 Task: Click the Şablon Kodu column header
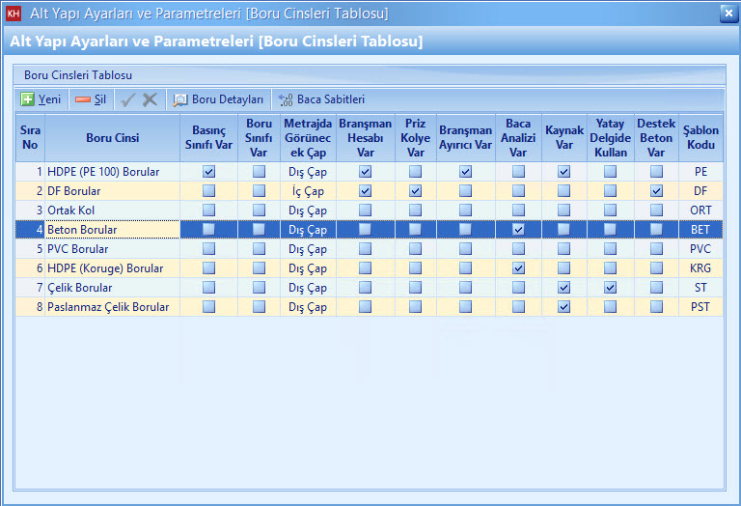pyautogui.click(x=700, y=138)
